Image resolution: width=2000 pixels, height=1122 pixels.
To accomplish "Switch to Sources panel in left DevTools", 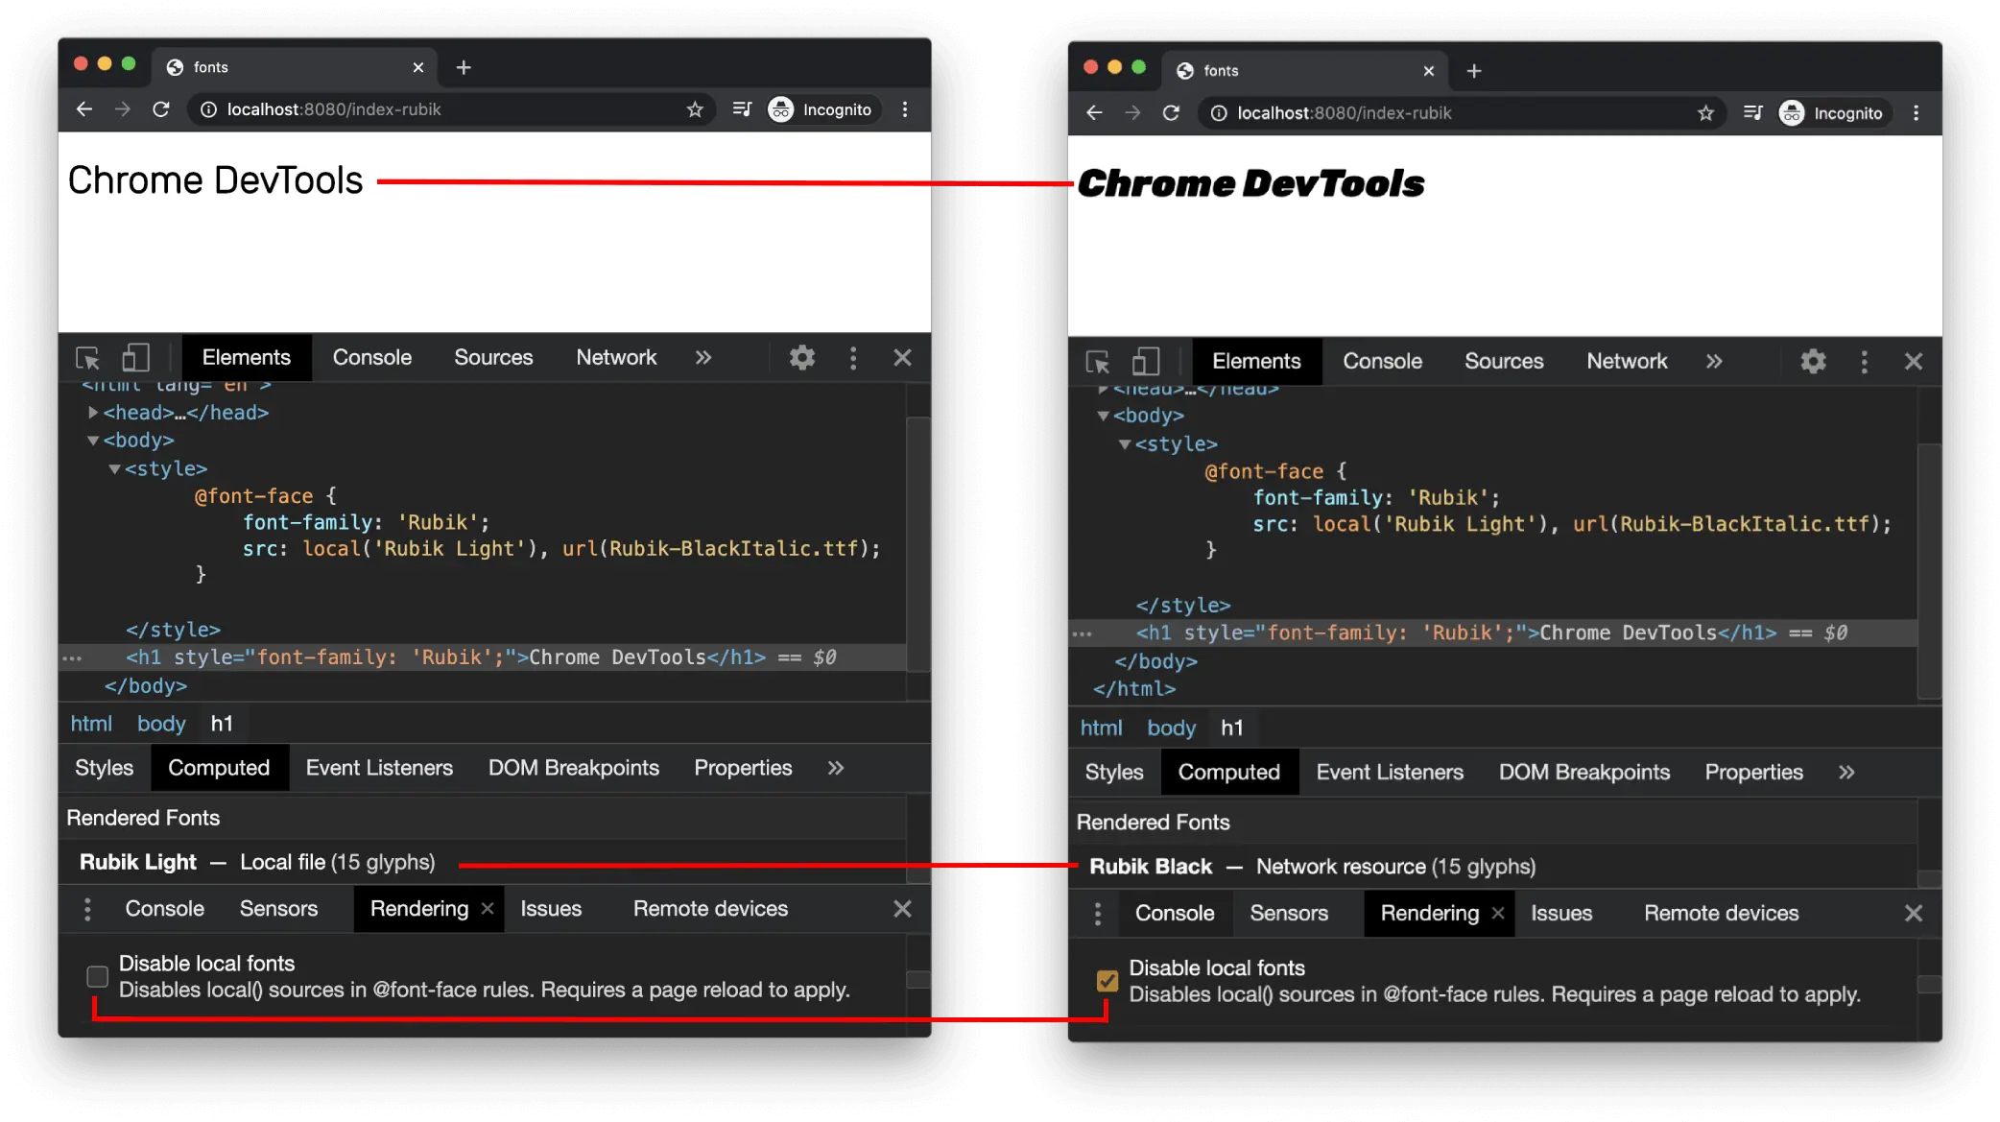I will pos(493,358).
